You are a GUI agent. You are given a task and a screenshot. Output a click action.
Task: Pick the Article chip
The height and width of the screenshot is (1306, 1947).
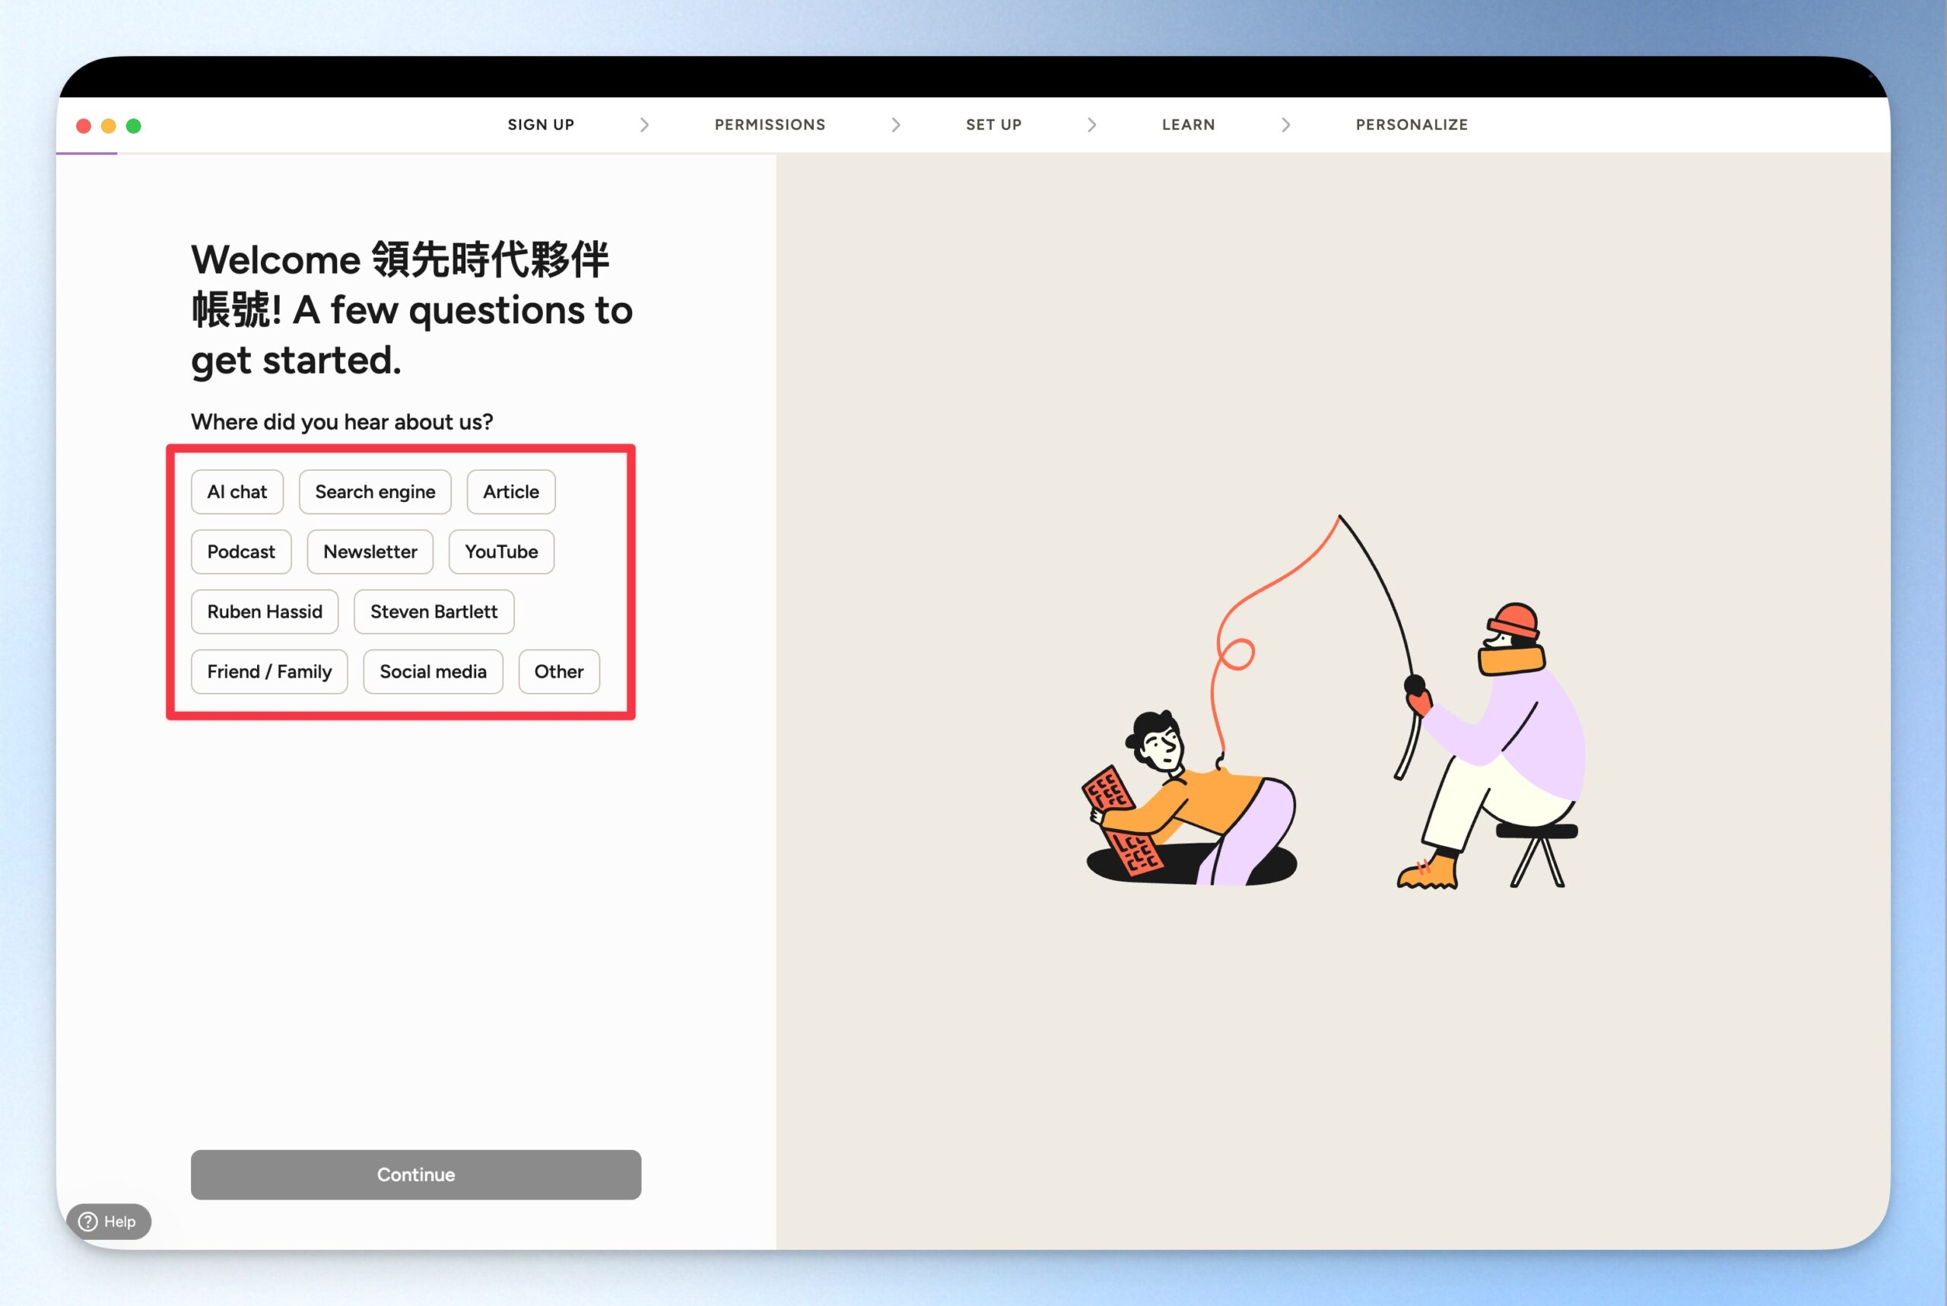click(x=510, y=492)
